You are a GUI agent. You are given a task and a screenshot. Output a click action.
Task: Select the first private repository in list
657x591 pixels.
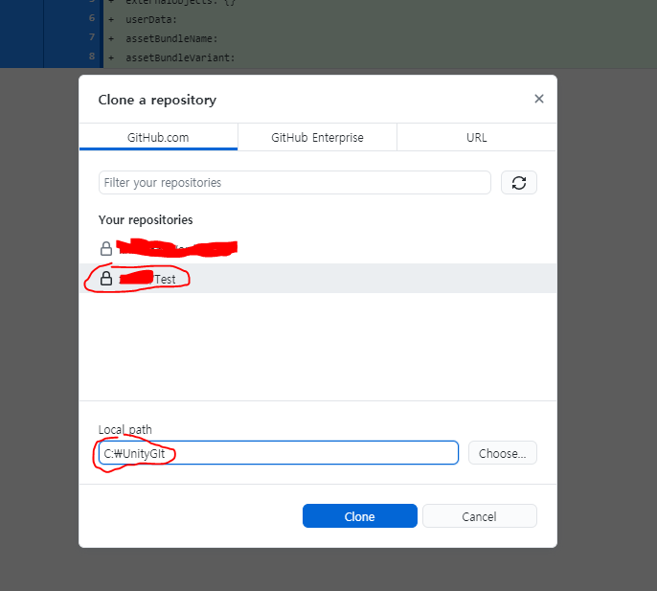point(318,248)
